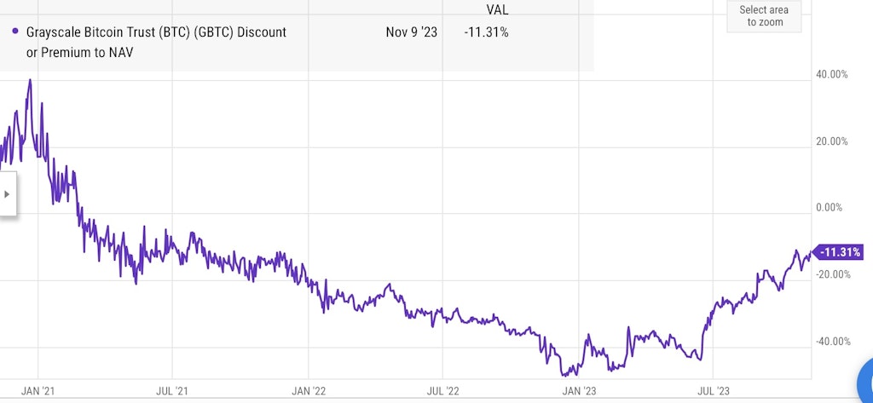Click the purple legend dot for GBTC
The image size is (873, 403).
(x=16, y=32)
